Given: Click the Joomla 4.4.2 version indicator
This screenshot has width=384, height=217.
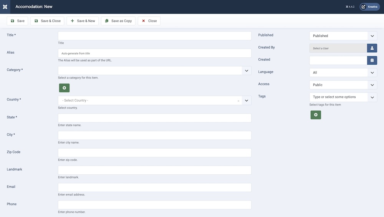Looking at the screenshot, I should point(350,7).
